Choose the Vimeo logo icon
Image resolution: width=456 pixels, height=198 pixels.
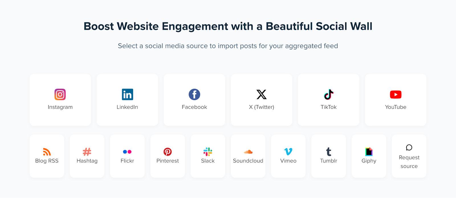(x=288, y=152)
